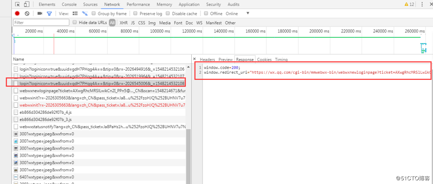The width and height of the screenshot is (433, 184).
Task: Select login request ending 1548214532107
Action: click(99, 76)
